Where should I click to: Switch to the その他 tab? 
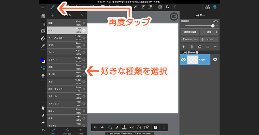click(x=80, y=131)
